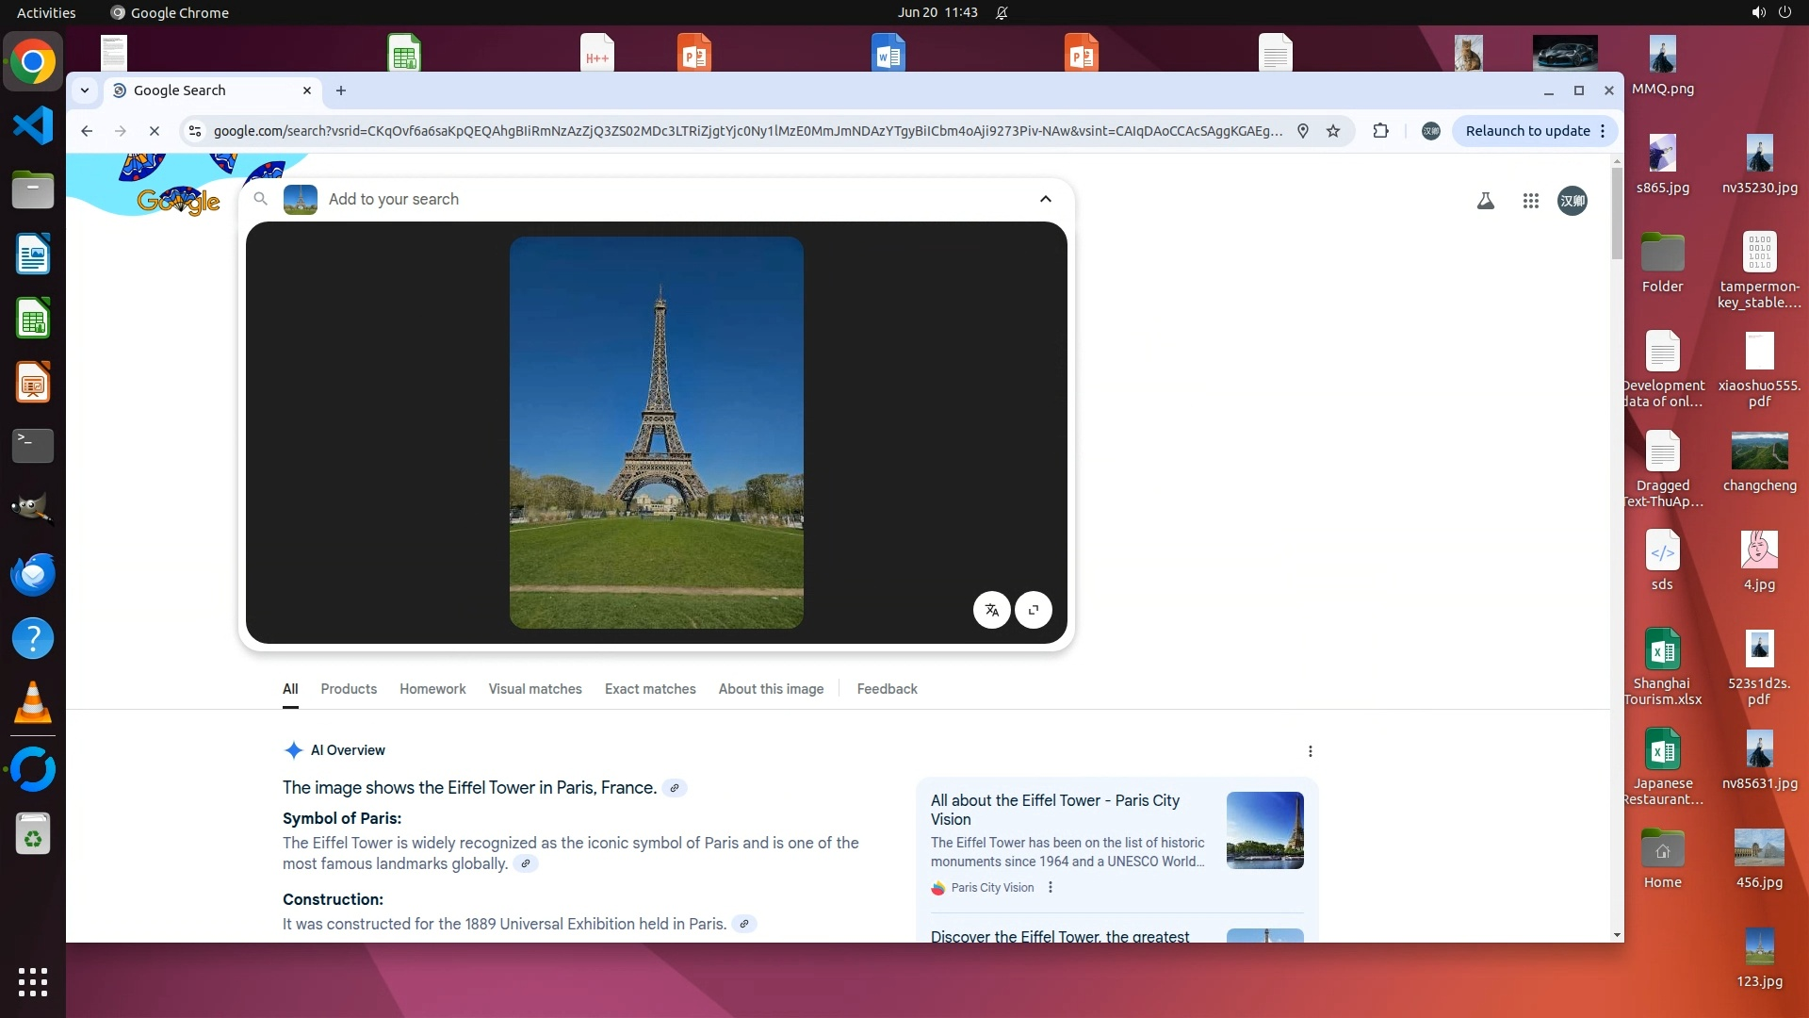1809x1018 pixels.
Task: Open the Google apps grid
Action: pos(1531,201)
